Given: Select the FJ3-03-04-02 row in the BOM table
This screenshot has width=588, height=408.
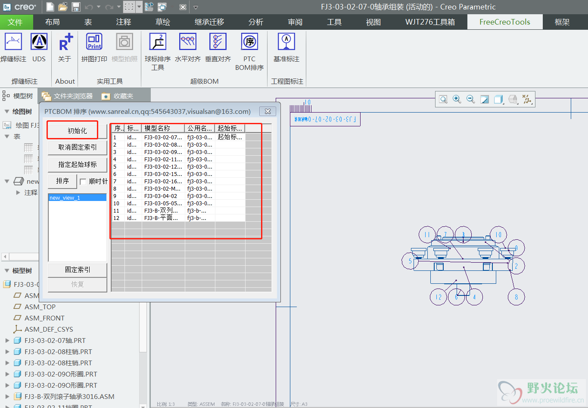Looking at the screenshot, I should click(179, 196).
